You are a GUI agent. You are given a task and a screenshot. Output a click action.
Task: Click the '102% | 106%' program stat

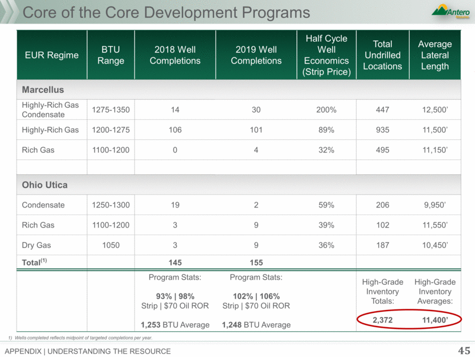pyautogui.click(x=256, y=296)
